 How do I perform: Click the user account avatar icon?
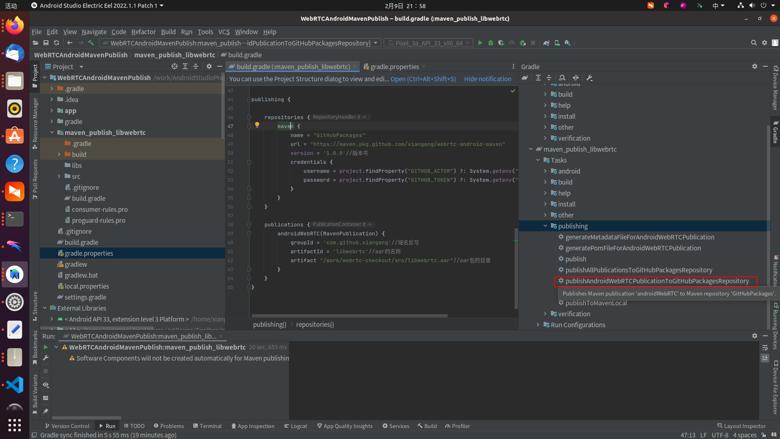[x=775, y=43]
